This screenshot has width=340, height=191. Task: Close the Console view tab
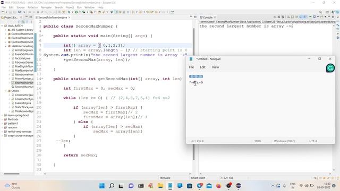click(215, 18)
